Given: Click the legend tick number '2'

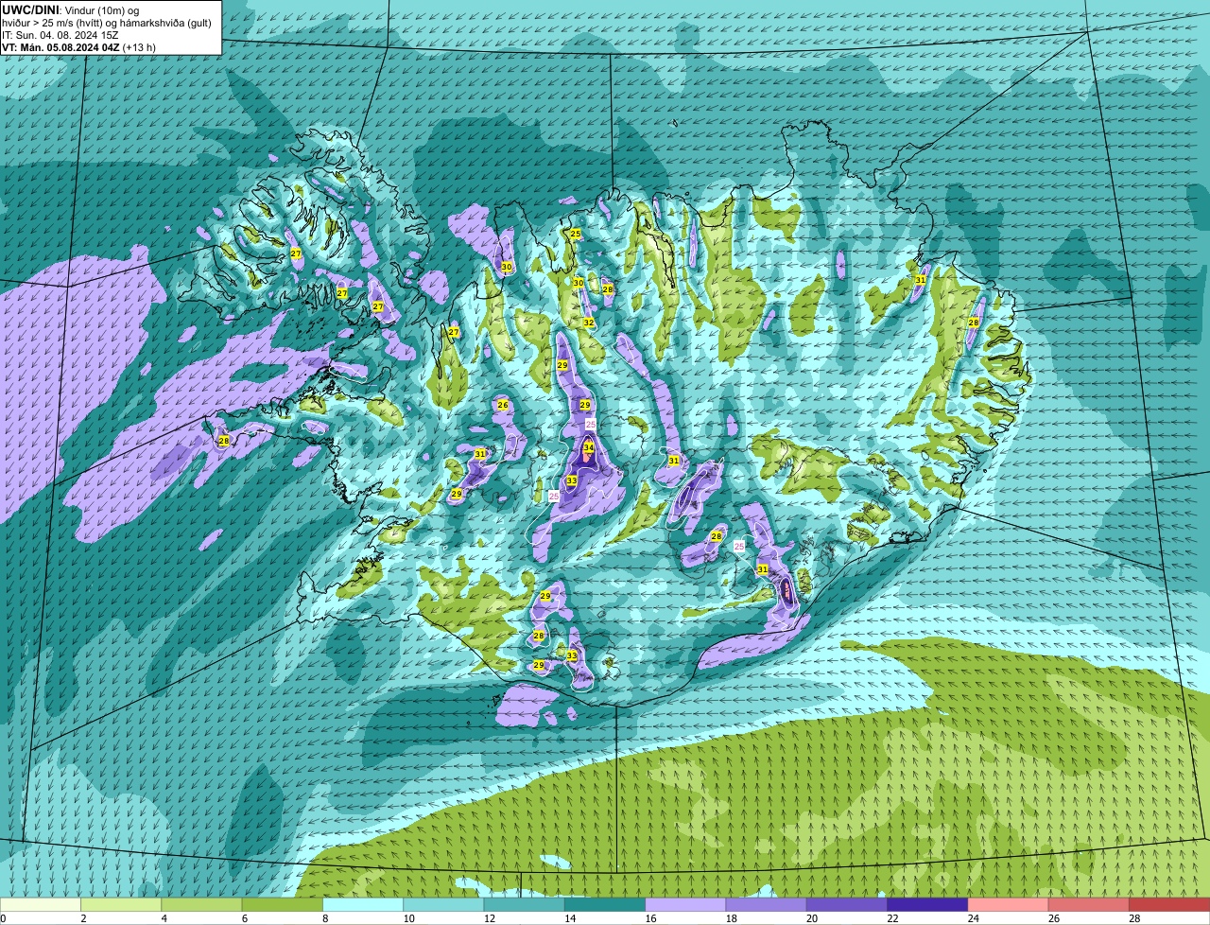Looking at the screenshot, I should pos(83,918).
